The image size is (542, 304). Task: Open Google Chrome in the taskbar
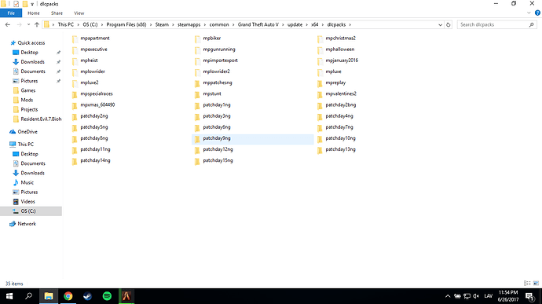pos(68,296)
